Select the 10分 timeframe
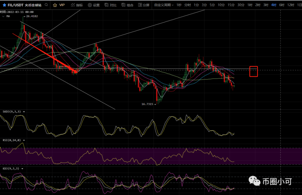 point(221,5)
